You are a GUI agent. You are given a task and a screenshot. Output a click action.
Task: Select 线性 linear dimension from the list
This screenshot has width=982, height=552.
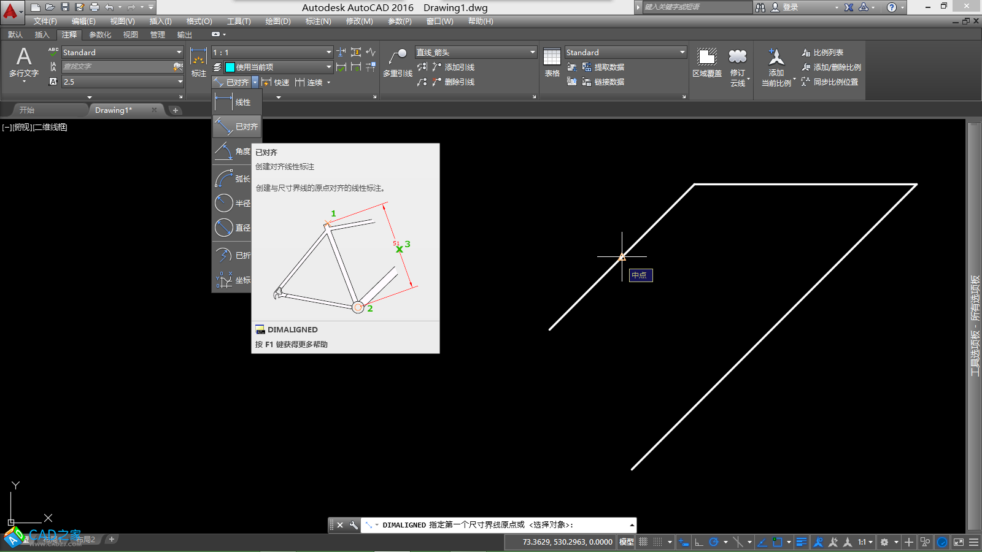click(236, 102)
